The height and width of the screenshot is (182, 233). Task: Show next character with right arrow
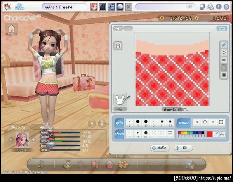[33, 140]
